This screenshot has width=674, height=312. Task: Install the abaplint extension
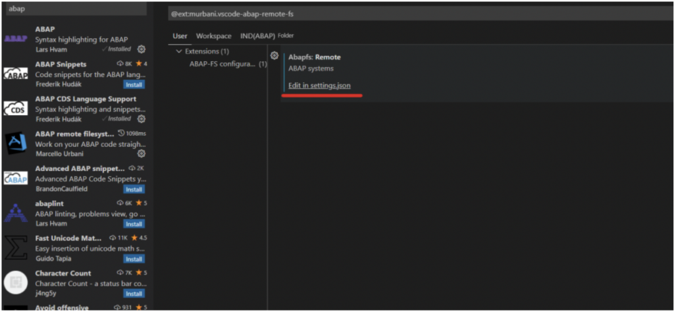[134, 224]
